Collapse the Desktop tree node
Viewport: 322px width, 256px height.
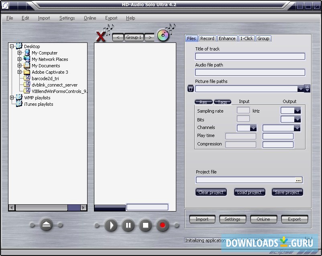[x=12, y=46]
